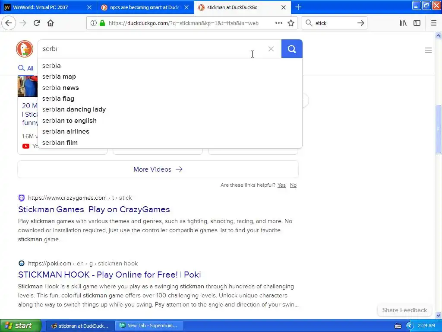The image size is (442, 332).
Task: Click page scrollbar down arrow
Action: pyautogui.click(x=438, y=315)
